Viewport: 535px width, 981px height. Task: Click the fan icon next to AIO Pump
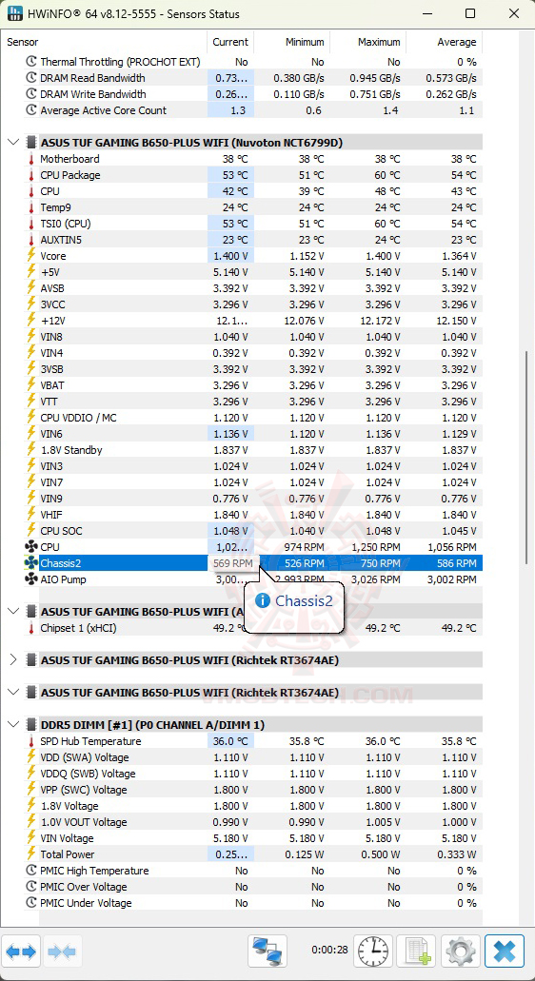click(30, 579)
